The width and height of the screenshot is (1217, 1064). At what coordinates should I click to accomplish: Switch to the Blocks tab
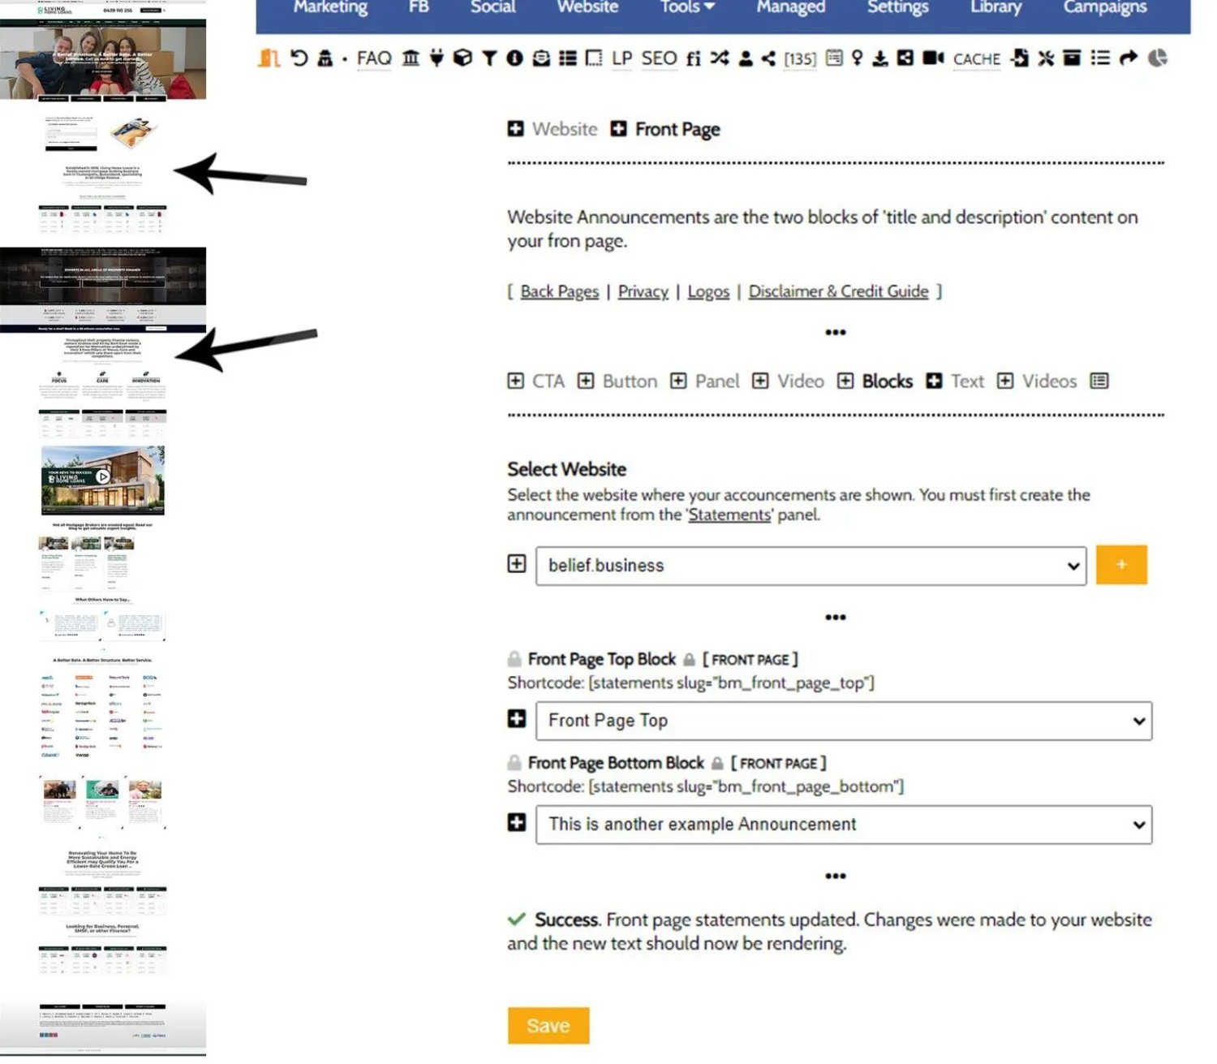coord(886,381)
